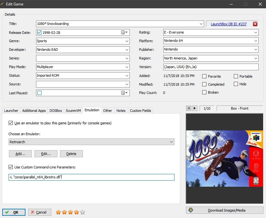
Task: Focus the custom command-line parameters field
Action: click(x=92, y=177)
